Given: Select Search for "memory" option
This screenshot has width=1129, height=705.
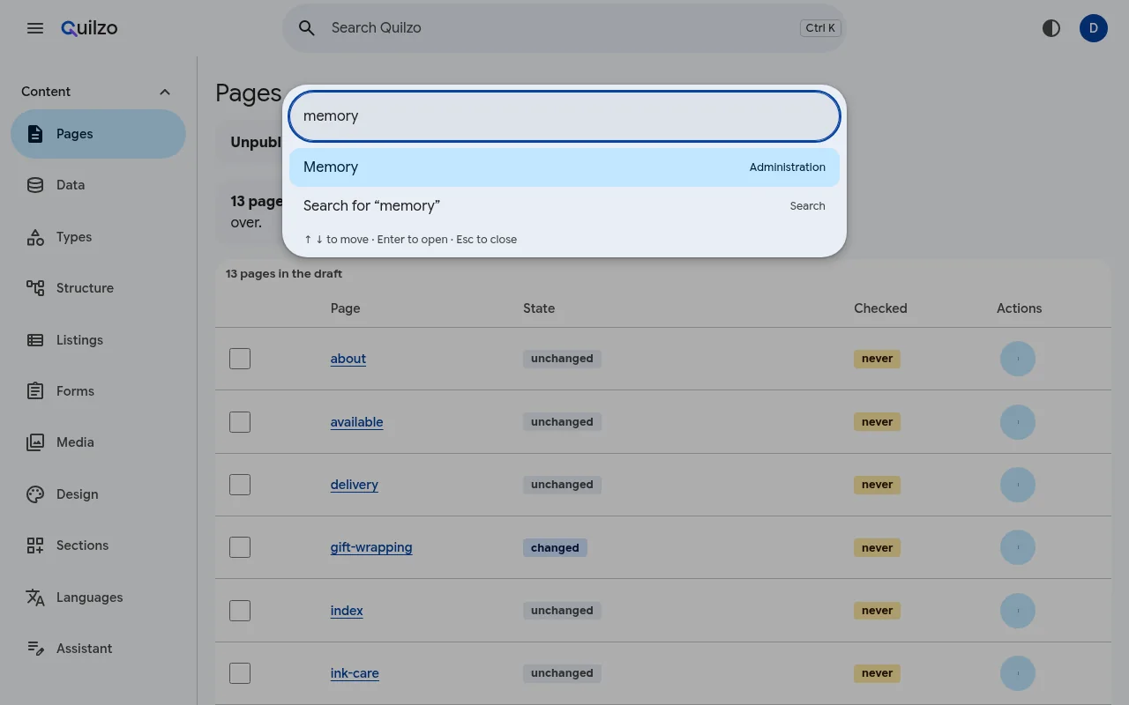Looking at the screenshot, I should point(564,206).
